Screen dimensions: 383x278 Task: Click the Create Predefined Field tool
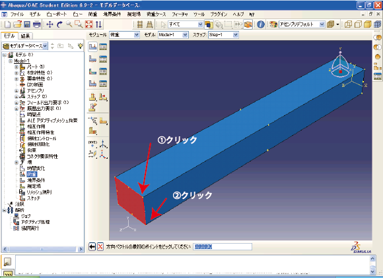(93, 71)
